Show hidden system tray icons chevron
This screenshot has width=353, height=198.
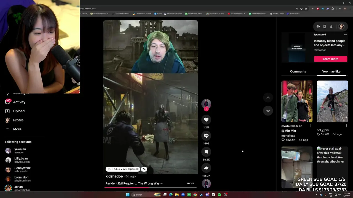point(317,195)
